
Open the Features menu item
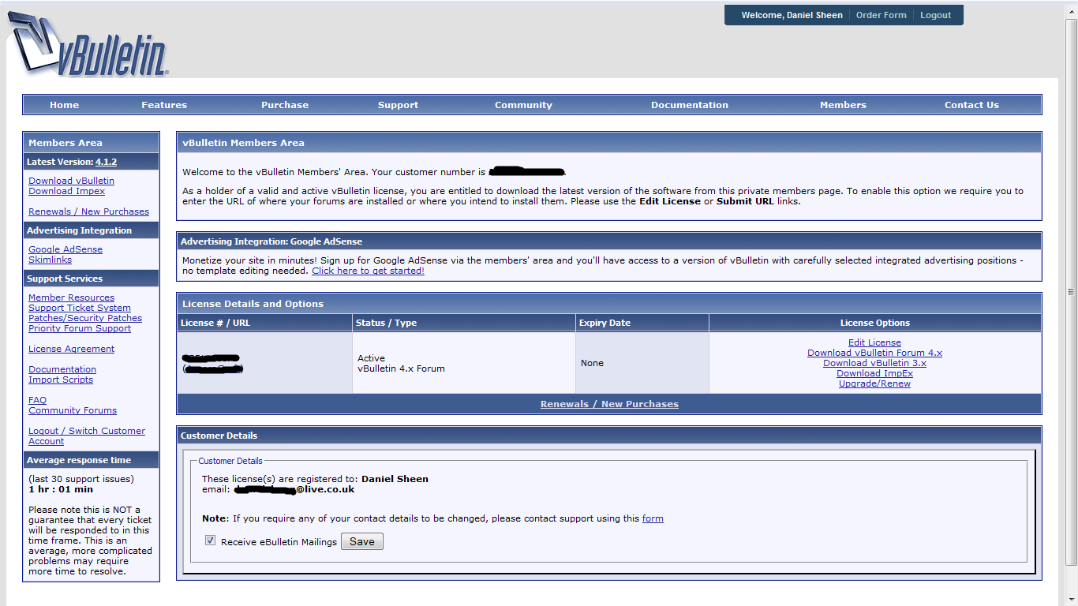click(164, 105)
